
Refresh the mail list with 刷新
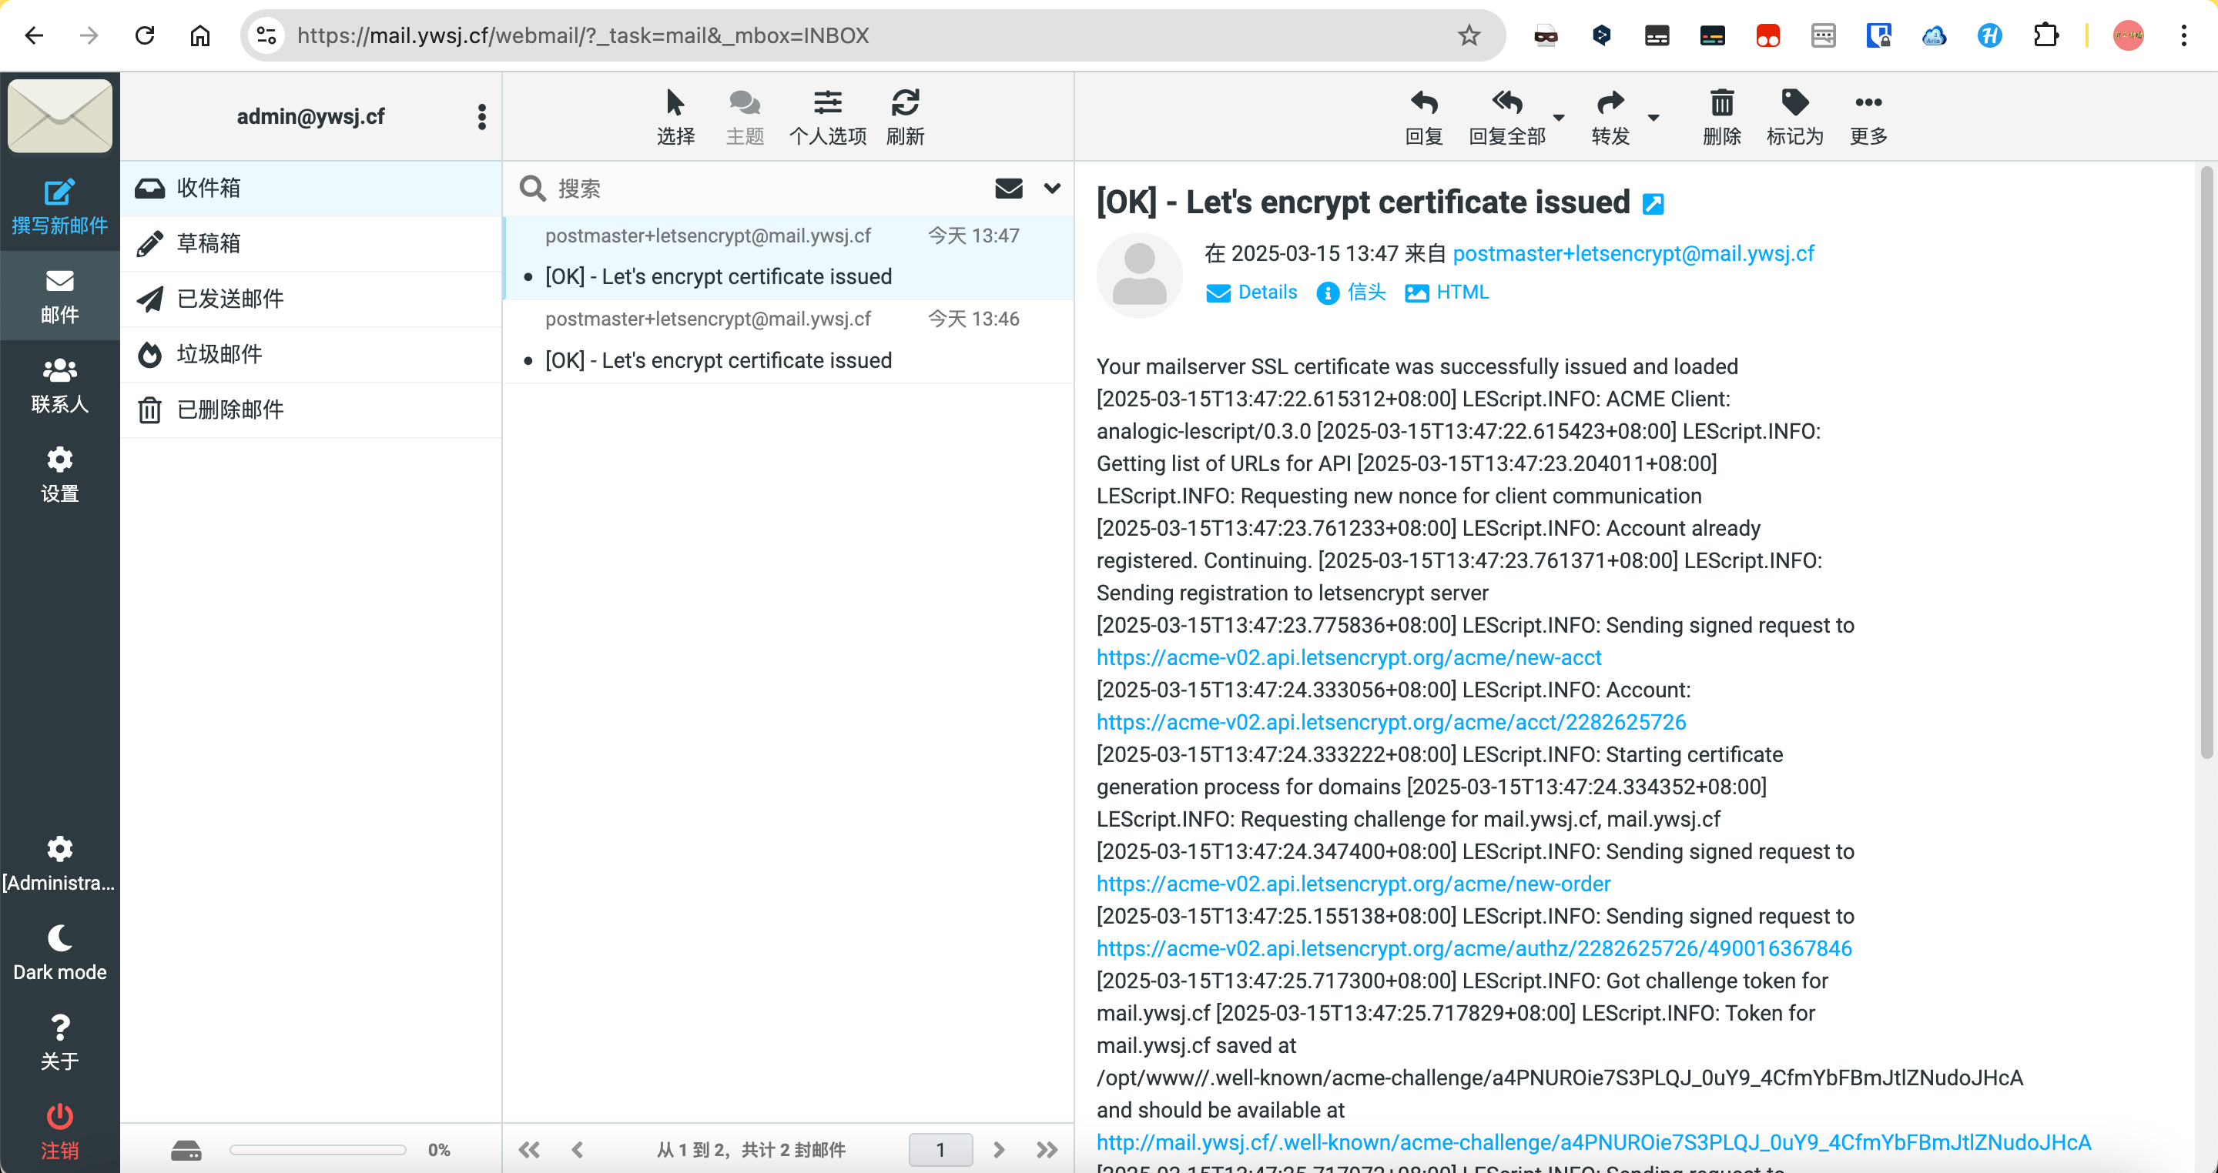click(905, 116)
